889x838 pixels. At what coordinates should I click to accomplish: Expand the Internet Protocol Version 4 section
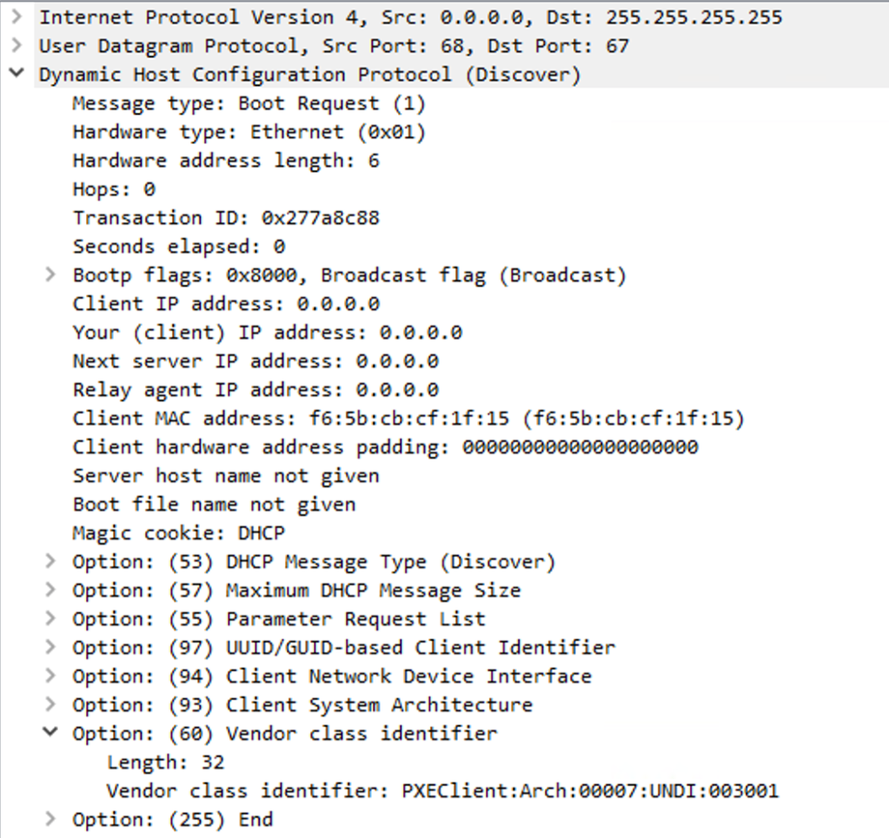point(17,17)
